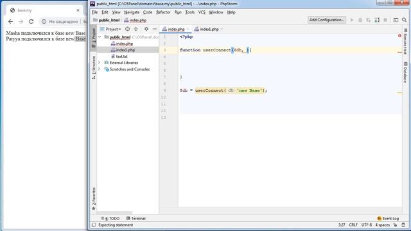
Task: Click index.php breadcrumb in navigation bar
Action: click(135, 20)
